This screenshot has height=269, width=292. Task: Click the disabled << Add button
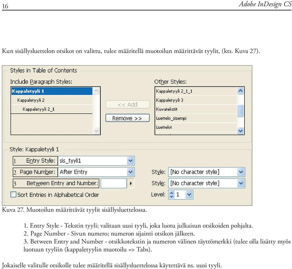point(127,104)
